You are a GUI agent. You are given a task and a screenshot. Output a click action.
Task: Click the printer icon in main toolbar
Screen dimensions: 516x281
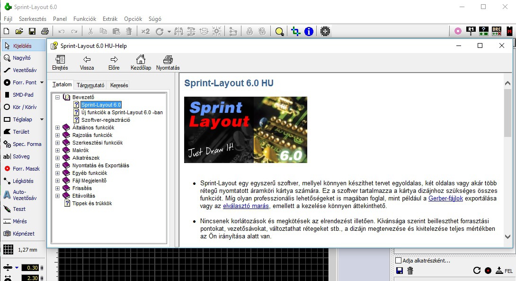pos(45,31)
